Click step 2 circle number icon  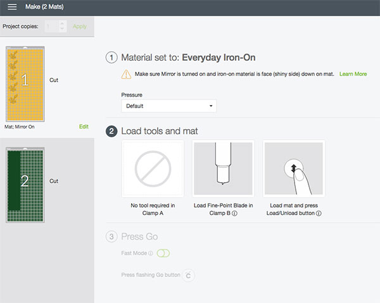[111, 131]
